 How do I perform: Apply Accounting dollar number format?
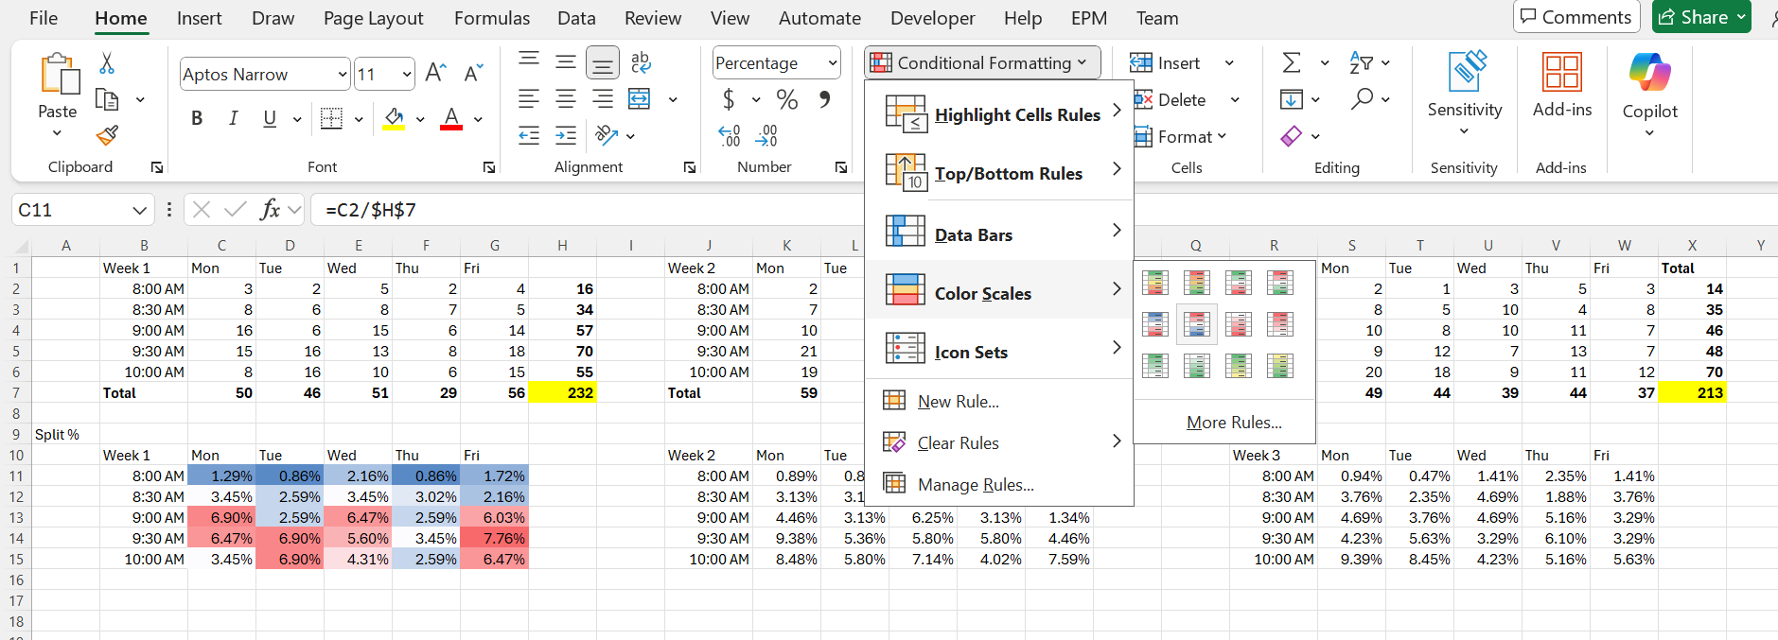point(729,99)
